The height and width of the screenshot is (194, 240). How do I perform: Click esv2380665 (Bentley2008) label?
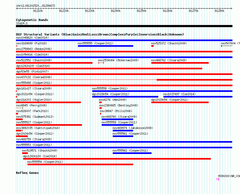point(119,105)
